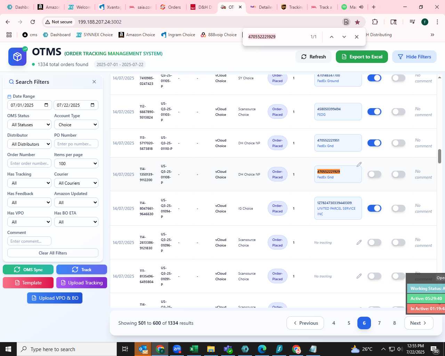The height and width of the screenshot is (356, 445).
Task: Open Excel from the taskbar
Action: pos(194,349)
